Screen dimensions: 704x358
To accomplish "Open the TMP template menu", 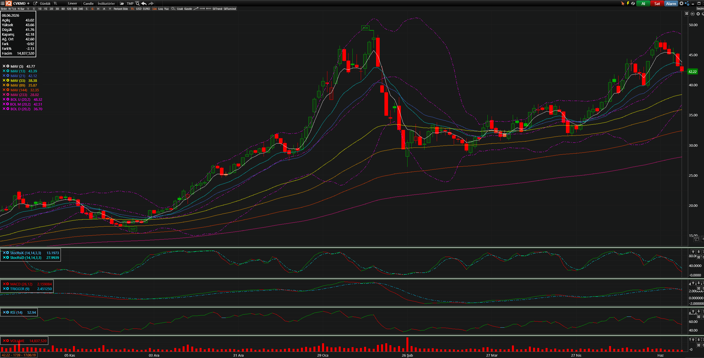I will (130, 3).
